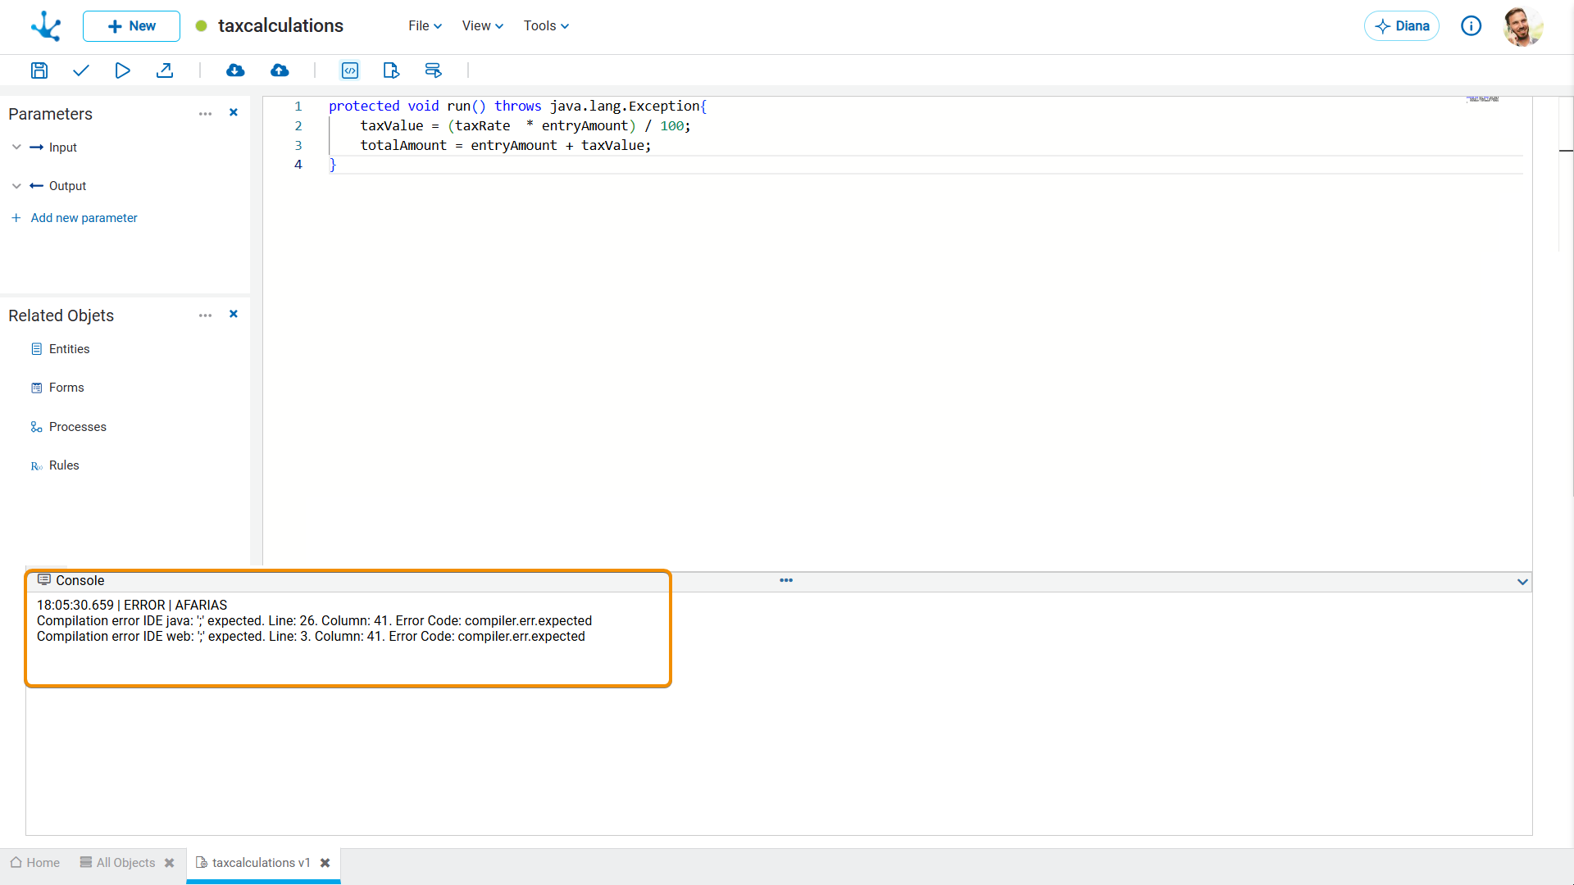Image resolution: width=1574 pixels, height=885 pixels.
Task: Click the cloud upload icon
Action: coord(280,70)
